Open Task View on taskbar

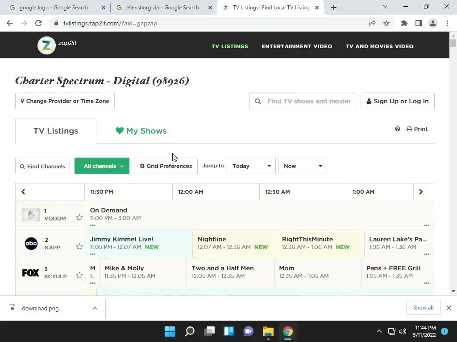point(209,331)
